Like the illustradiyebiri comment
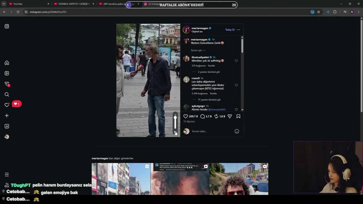 coord(236,61)
